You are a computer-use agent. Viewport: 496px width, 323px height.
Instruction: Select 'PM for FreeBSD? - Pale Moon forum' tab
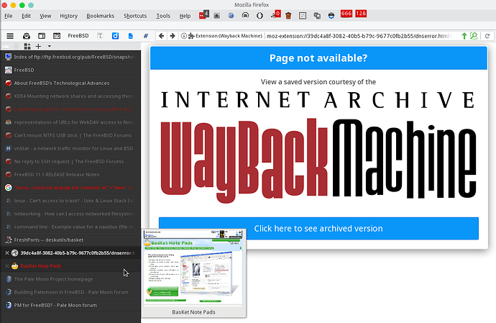pyautogui.click(x=70, y=305)
